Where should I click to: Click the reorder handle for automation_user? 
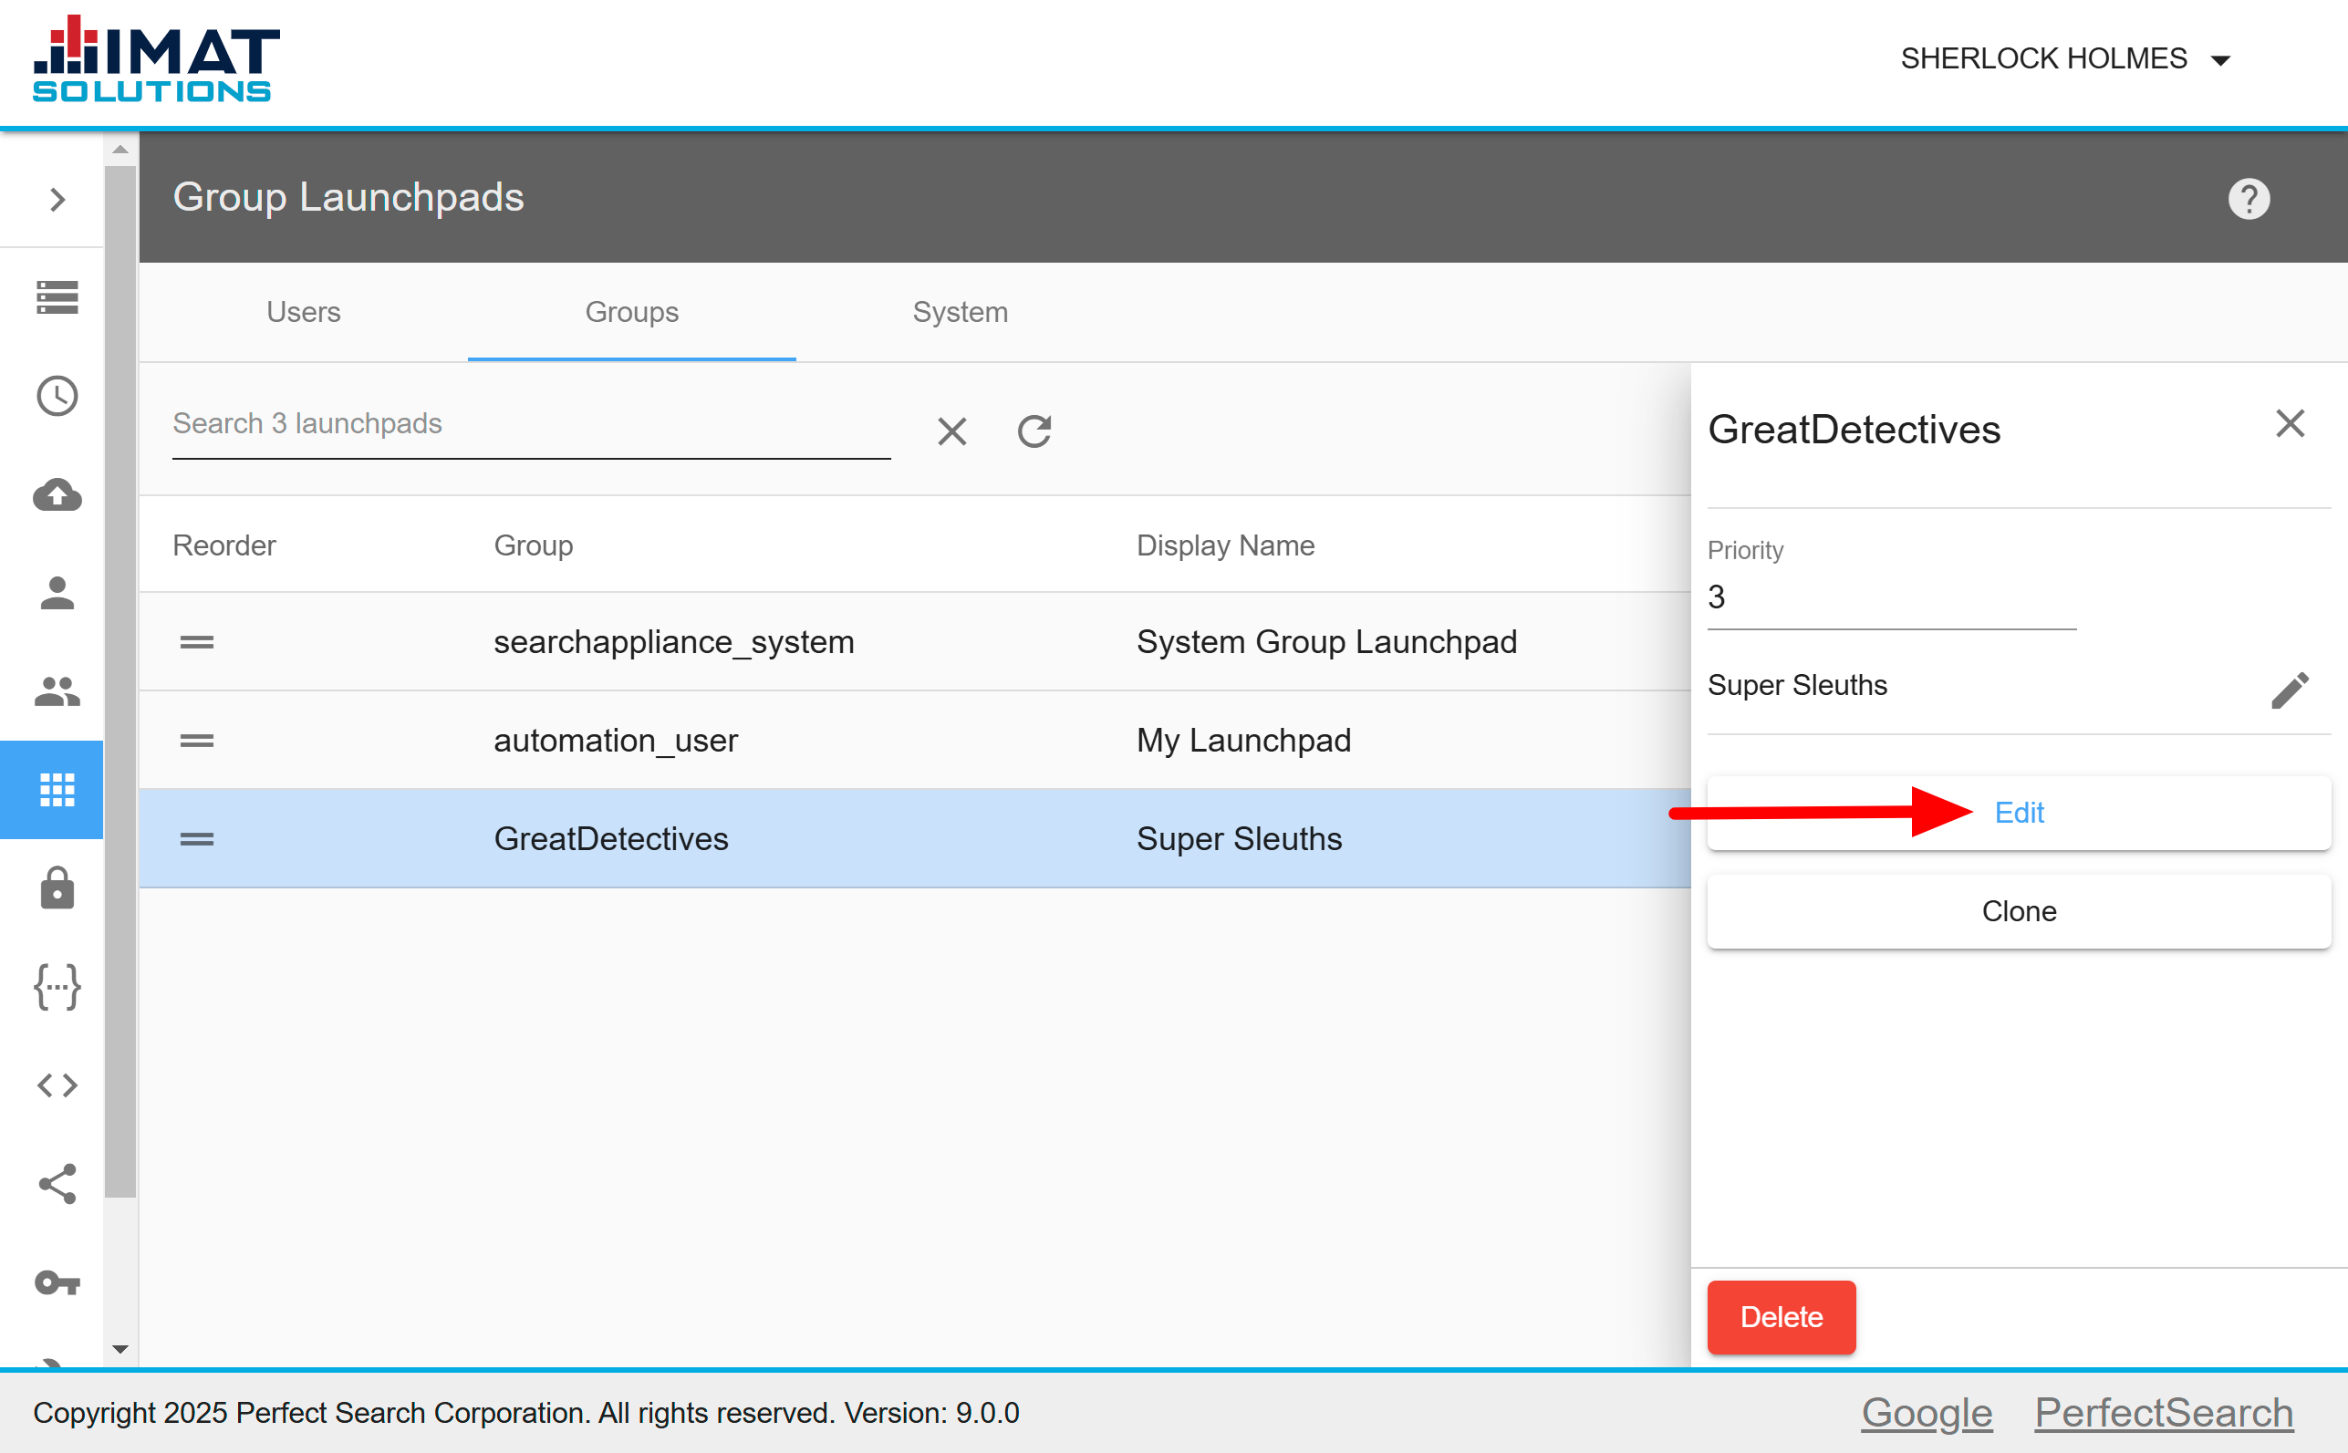point(197,740)
